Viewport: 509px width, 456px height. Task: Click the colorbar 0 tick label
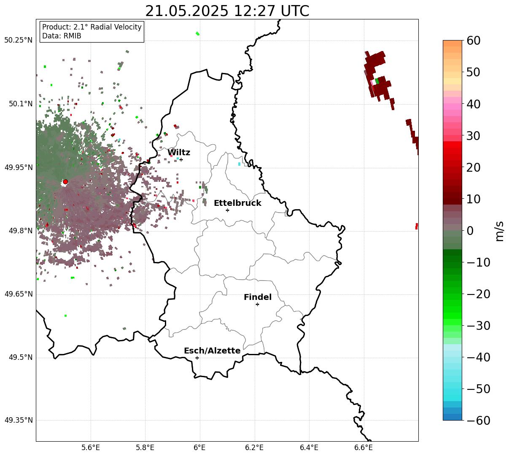click(470, 230)
